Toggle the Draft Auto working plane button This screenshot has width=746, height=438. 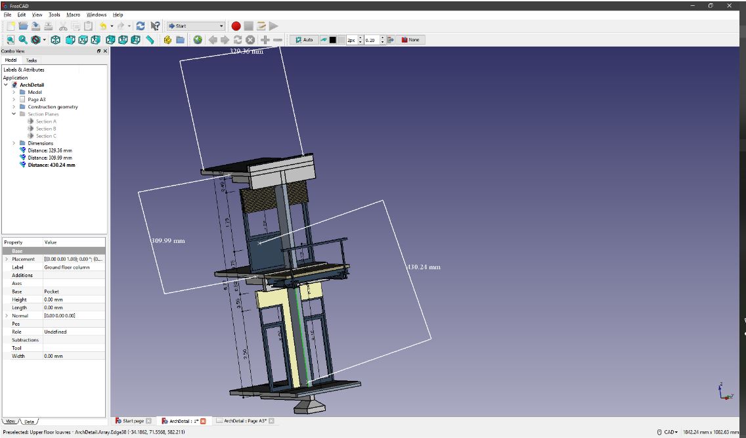click(x=303, y=40)
